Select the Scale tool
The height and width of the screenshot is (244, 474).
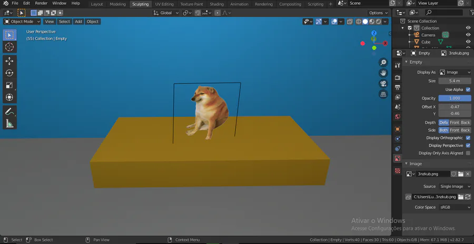9,85
